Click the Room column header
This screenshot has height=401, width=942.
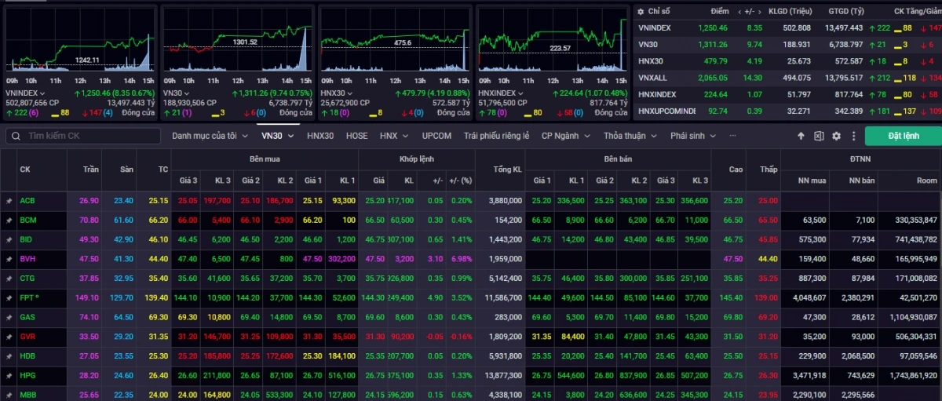point(927,180)
